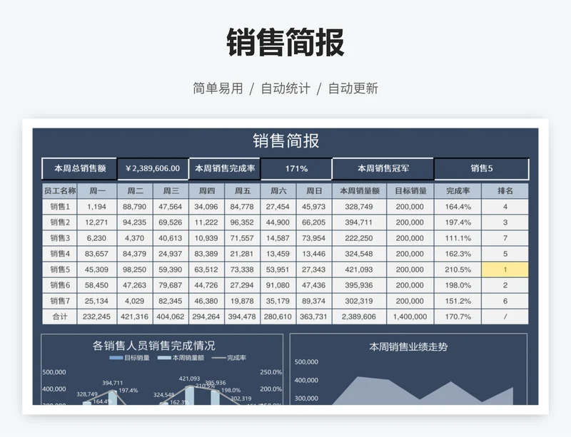Select the 111.1% completion cell
Screen dimensions: 571x437
[458, 238]
